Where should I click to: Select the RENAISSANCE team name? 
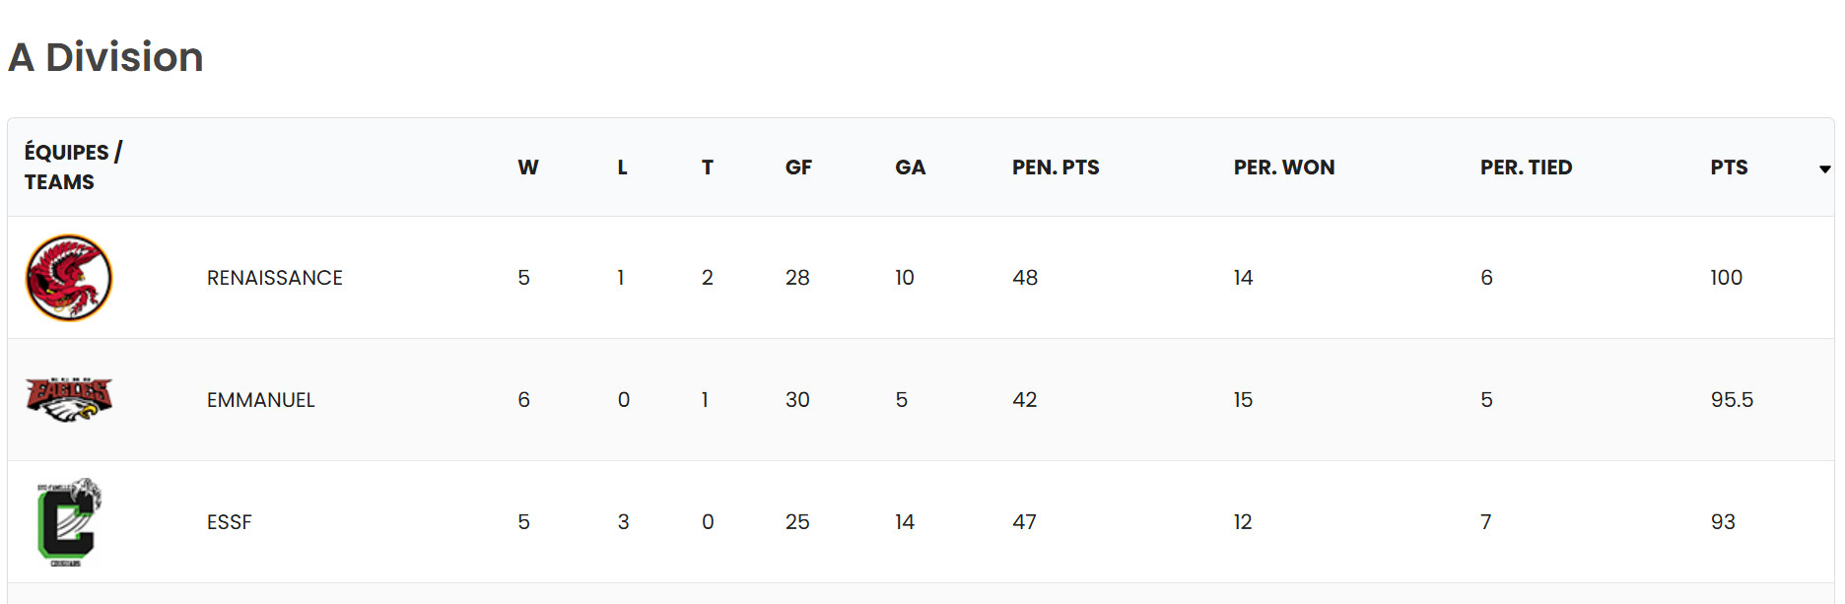click(x=275, y=278)
